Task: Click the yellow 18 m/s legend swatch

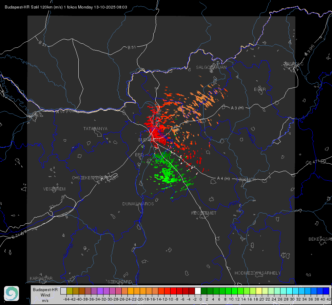Action: (x=259, y=291)
